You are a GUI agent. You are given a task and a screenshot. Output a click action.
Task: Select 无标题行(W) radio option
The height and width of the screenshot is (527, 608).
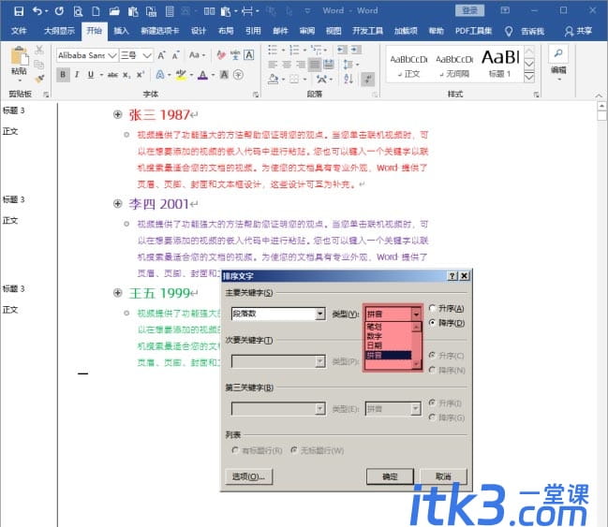[x=294, y=450]
